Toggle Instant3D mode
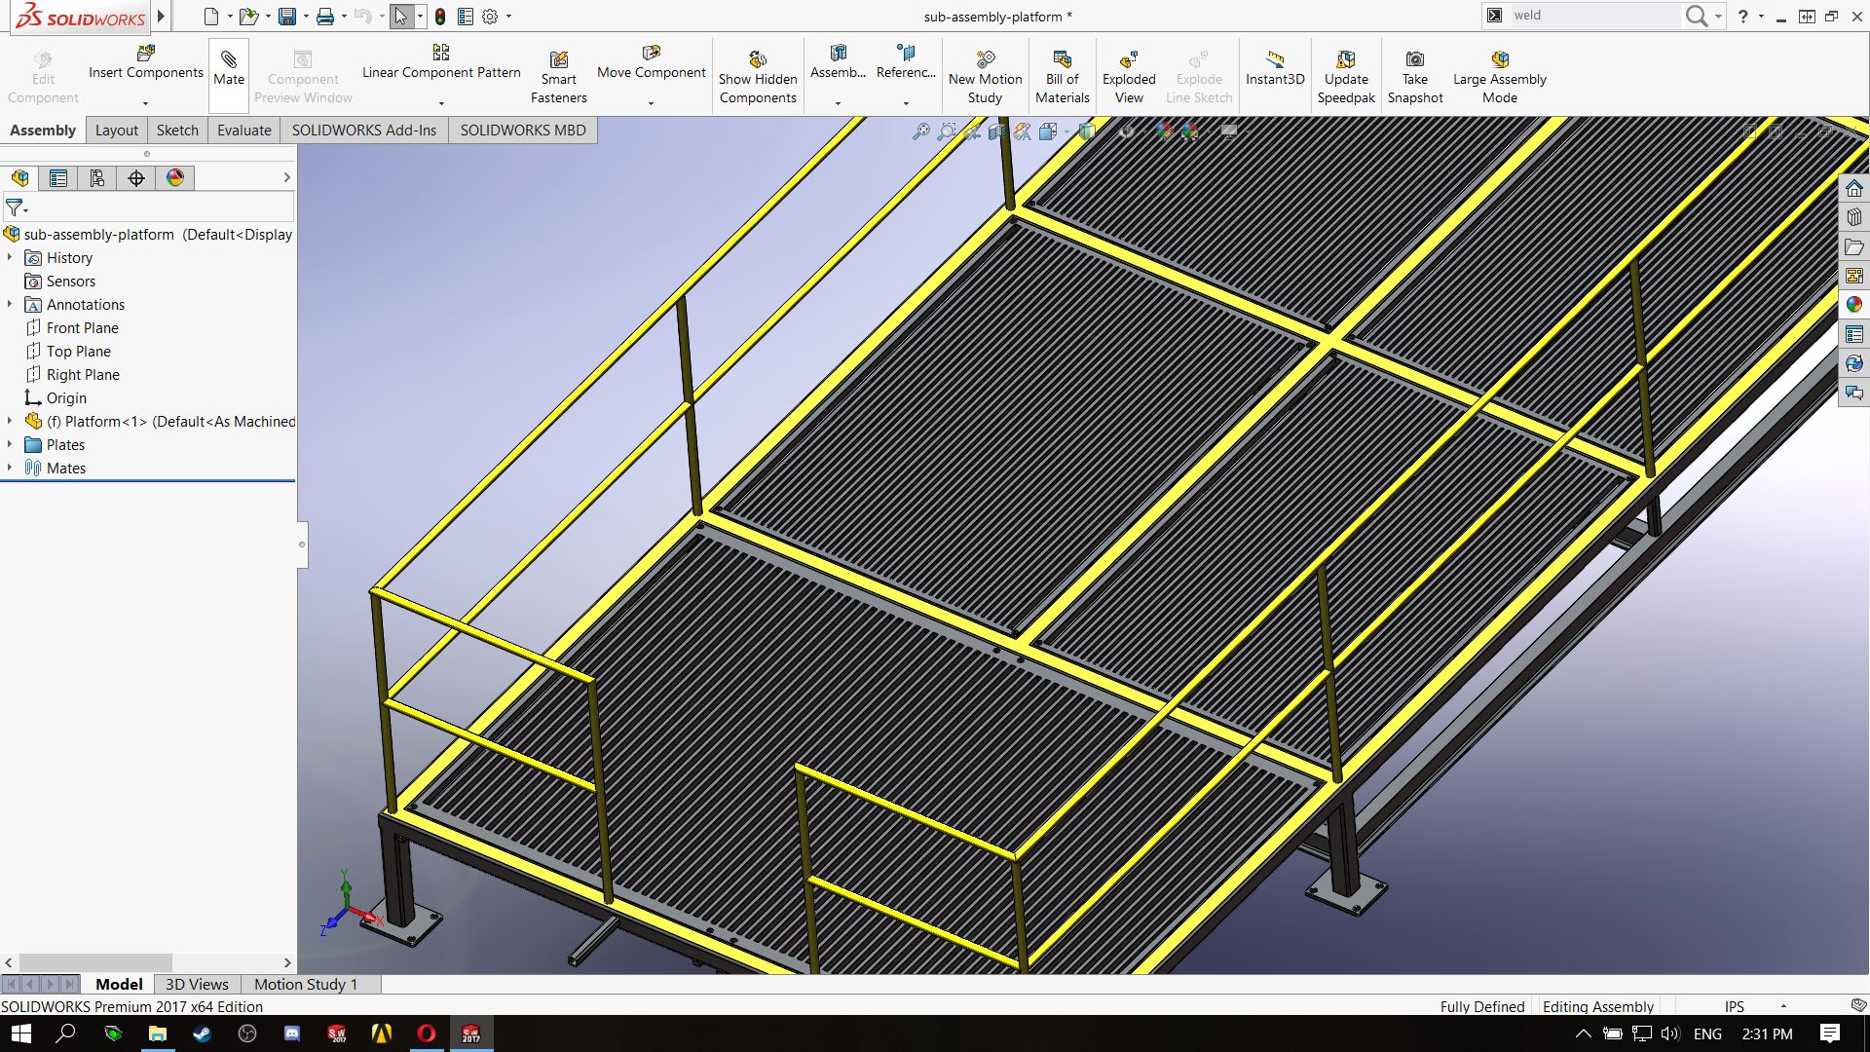Screen dimensions: 1870x1052 tap(1274, 60)
